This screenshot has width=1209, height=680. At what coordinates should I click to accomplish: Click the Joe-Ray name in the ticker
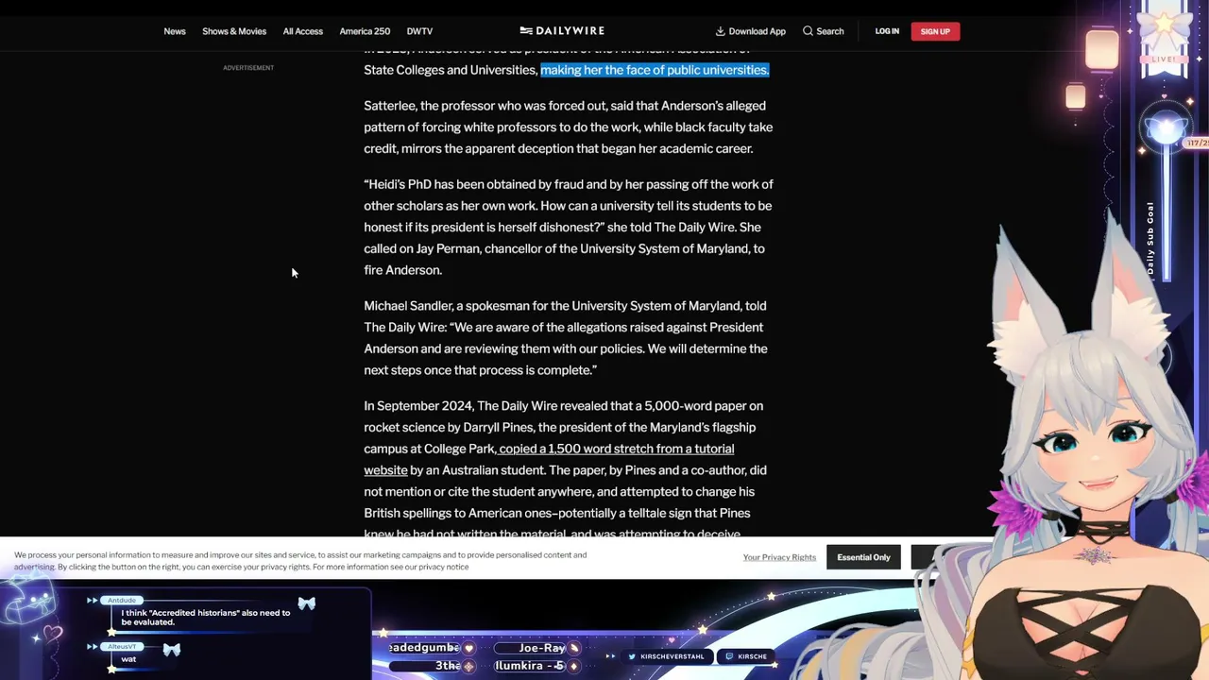click(x=542, y=648)
